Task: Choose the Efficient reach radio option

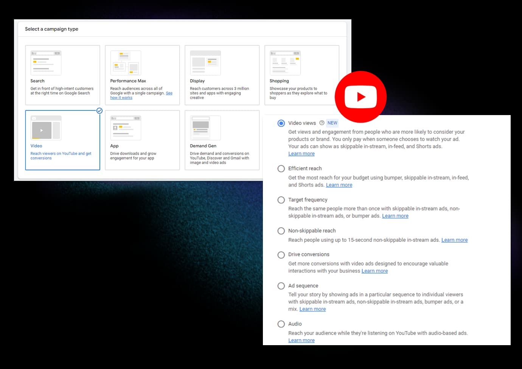Action: click(x=281, y=168)
